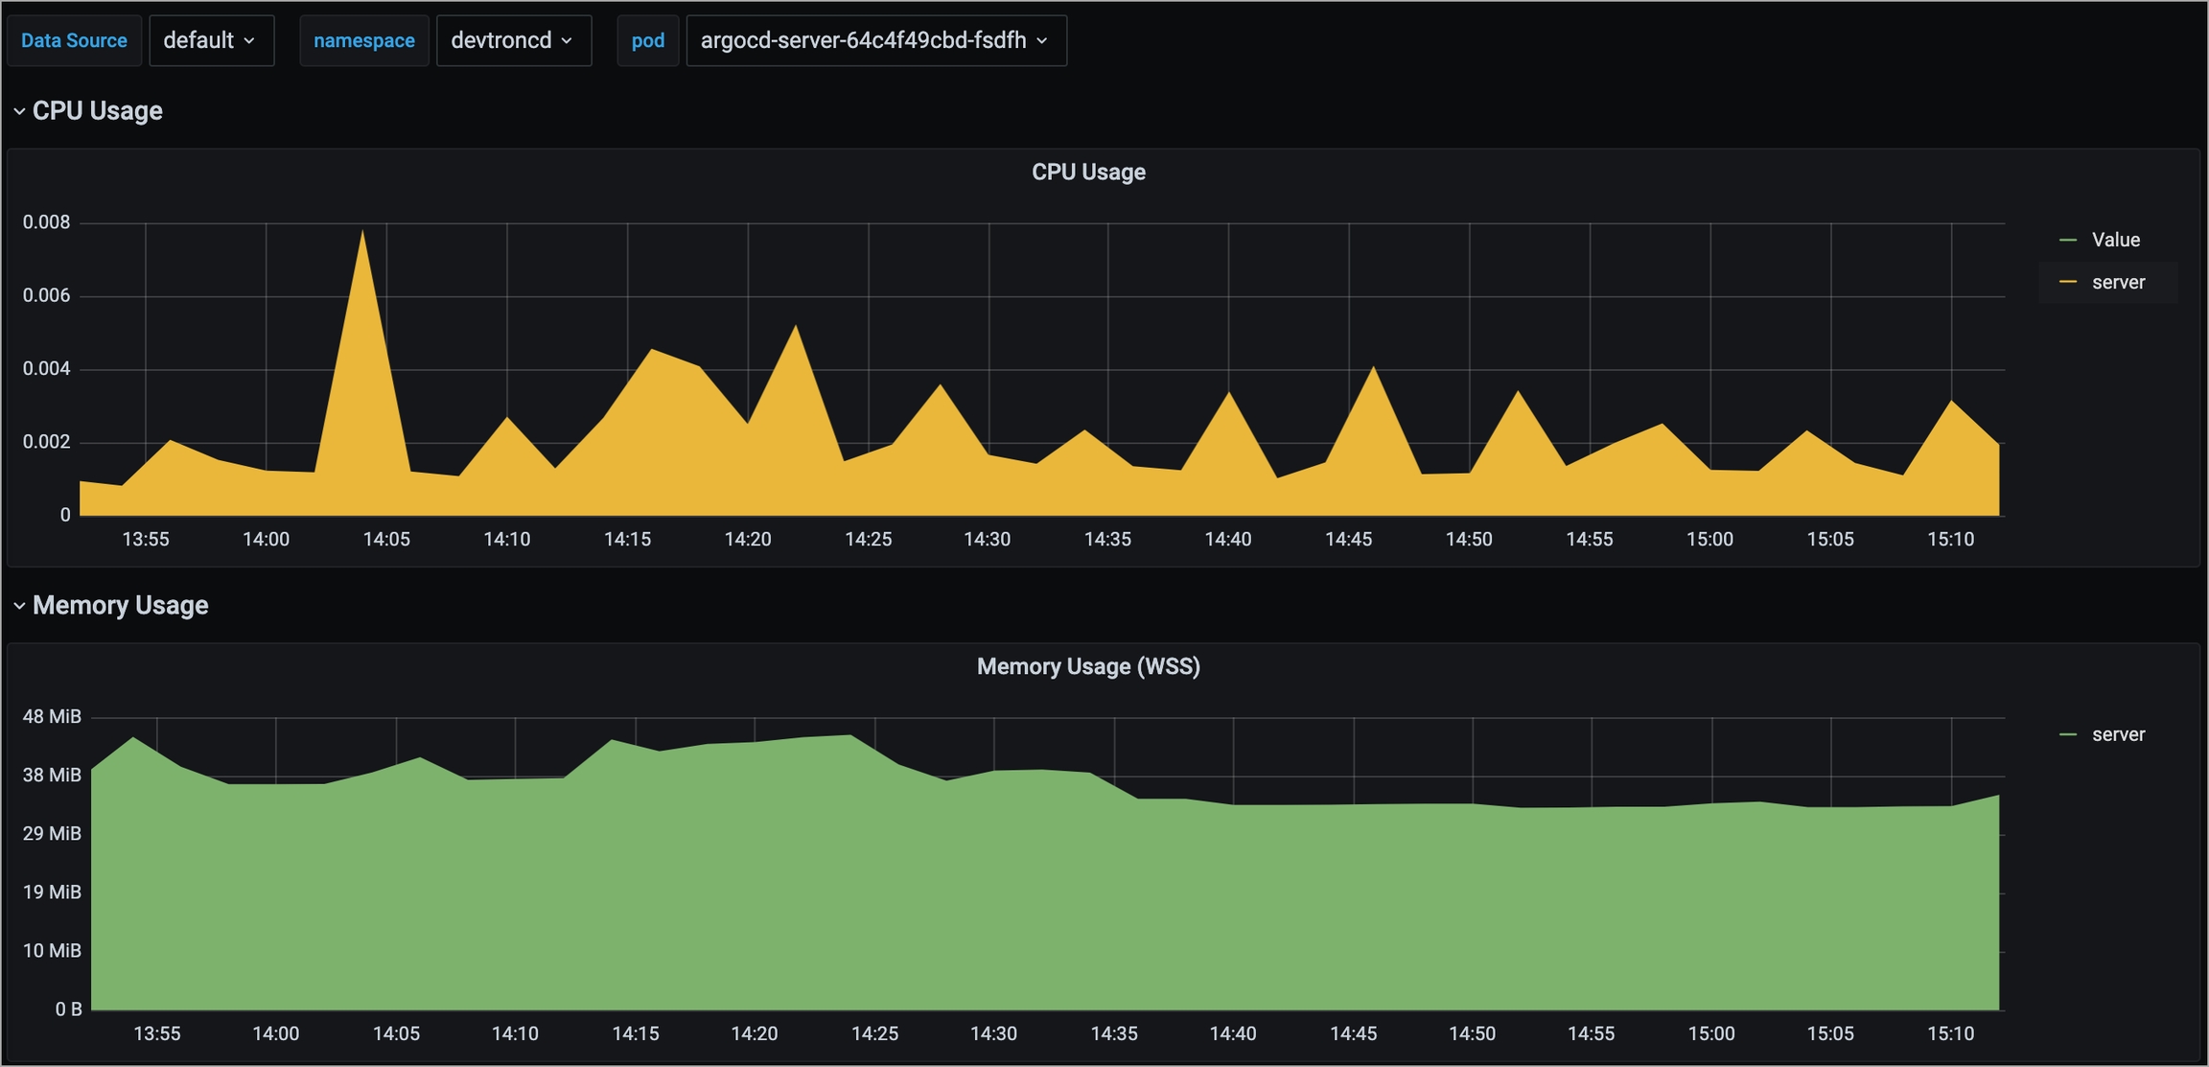Click green server color line in Memory legend
2209x1067 pixels.
pyautogui.click(x=2068, y=734)
